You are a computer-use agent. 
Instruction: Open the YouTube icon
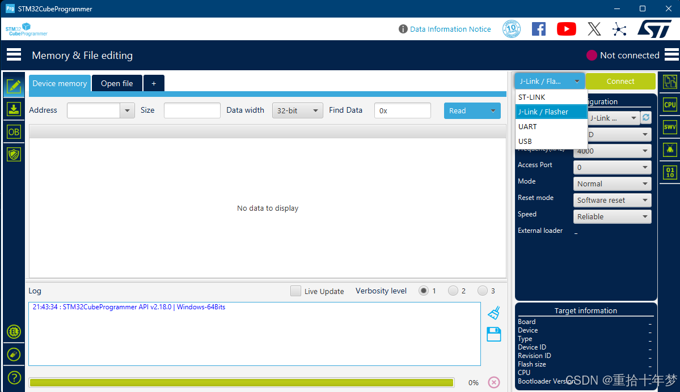click(567, 29)
